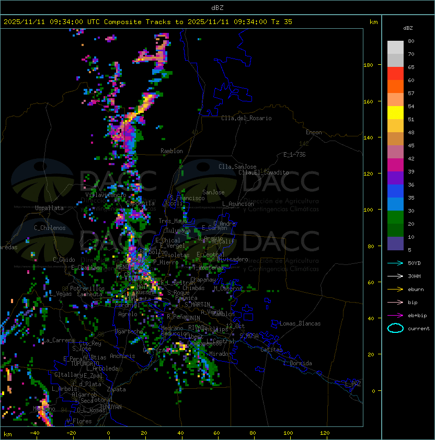Click the 'V_Flores' label at the bottom
The height and width of the screenshot is (440, 435).
point(79,421)
